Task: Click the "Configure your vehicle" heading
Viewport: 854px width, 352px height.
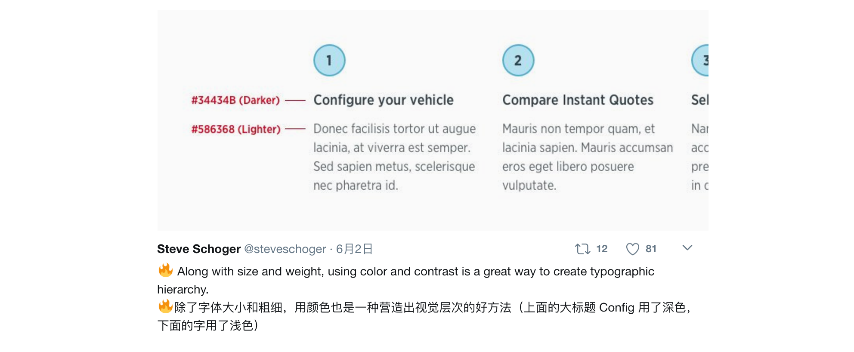Action: [383, 100]
